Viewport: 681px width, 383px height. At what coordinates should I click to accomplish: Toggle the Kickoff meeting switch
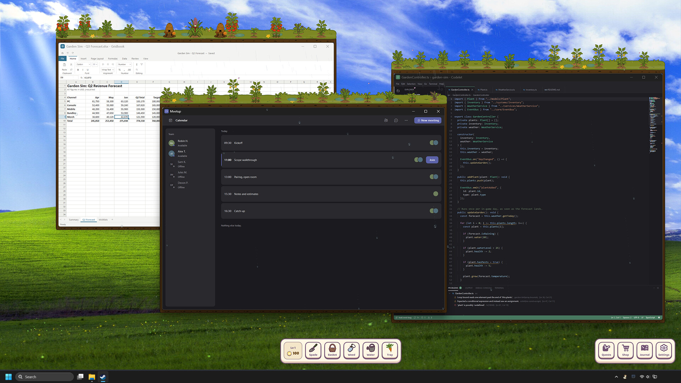(434, 143)
